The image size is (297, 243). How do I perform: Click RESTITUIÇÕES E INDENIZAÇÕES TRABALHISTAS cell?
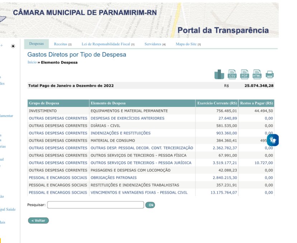(135, 185)
